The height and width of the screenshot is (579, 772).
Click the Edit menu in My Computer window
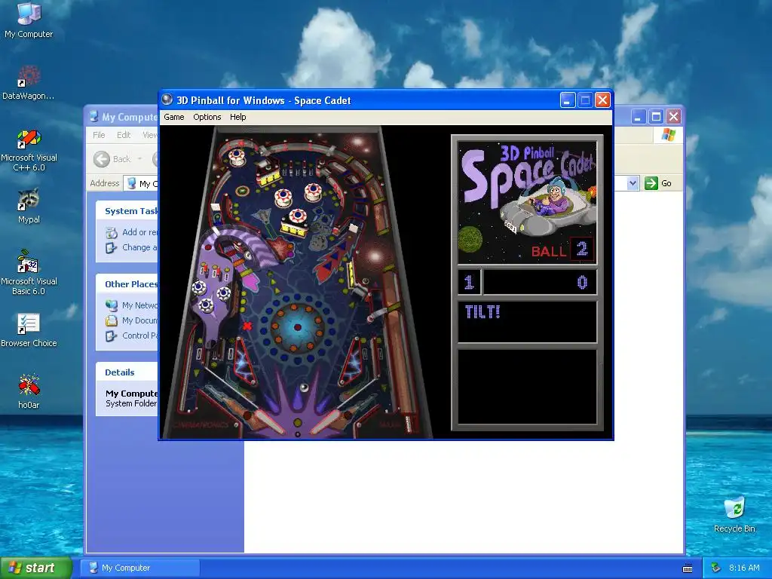(x=124, y=135)
